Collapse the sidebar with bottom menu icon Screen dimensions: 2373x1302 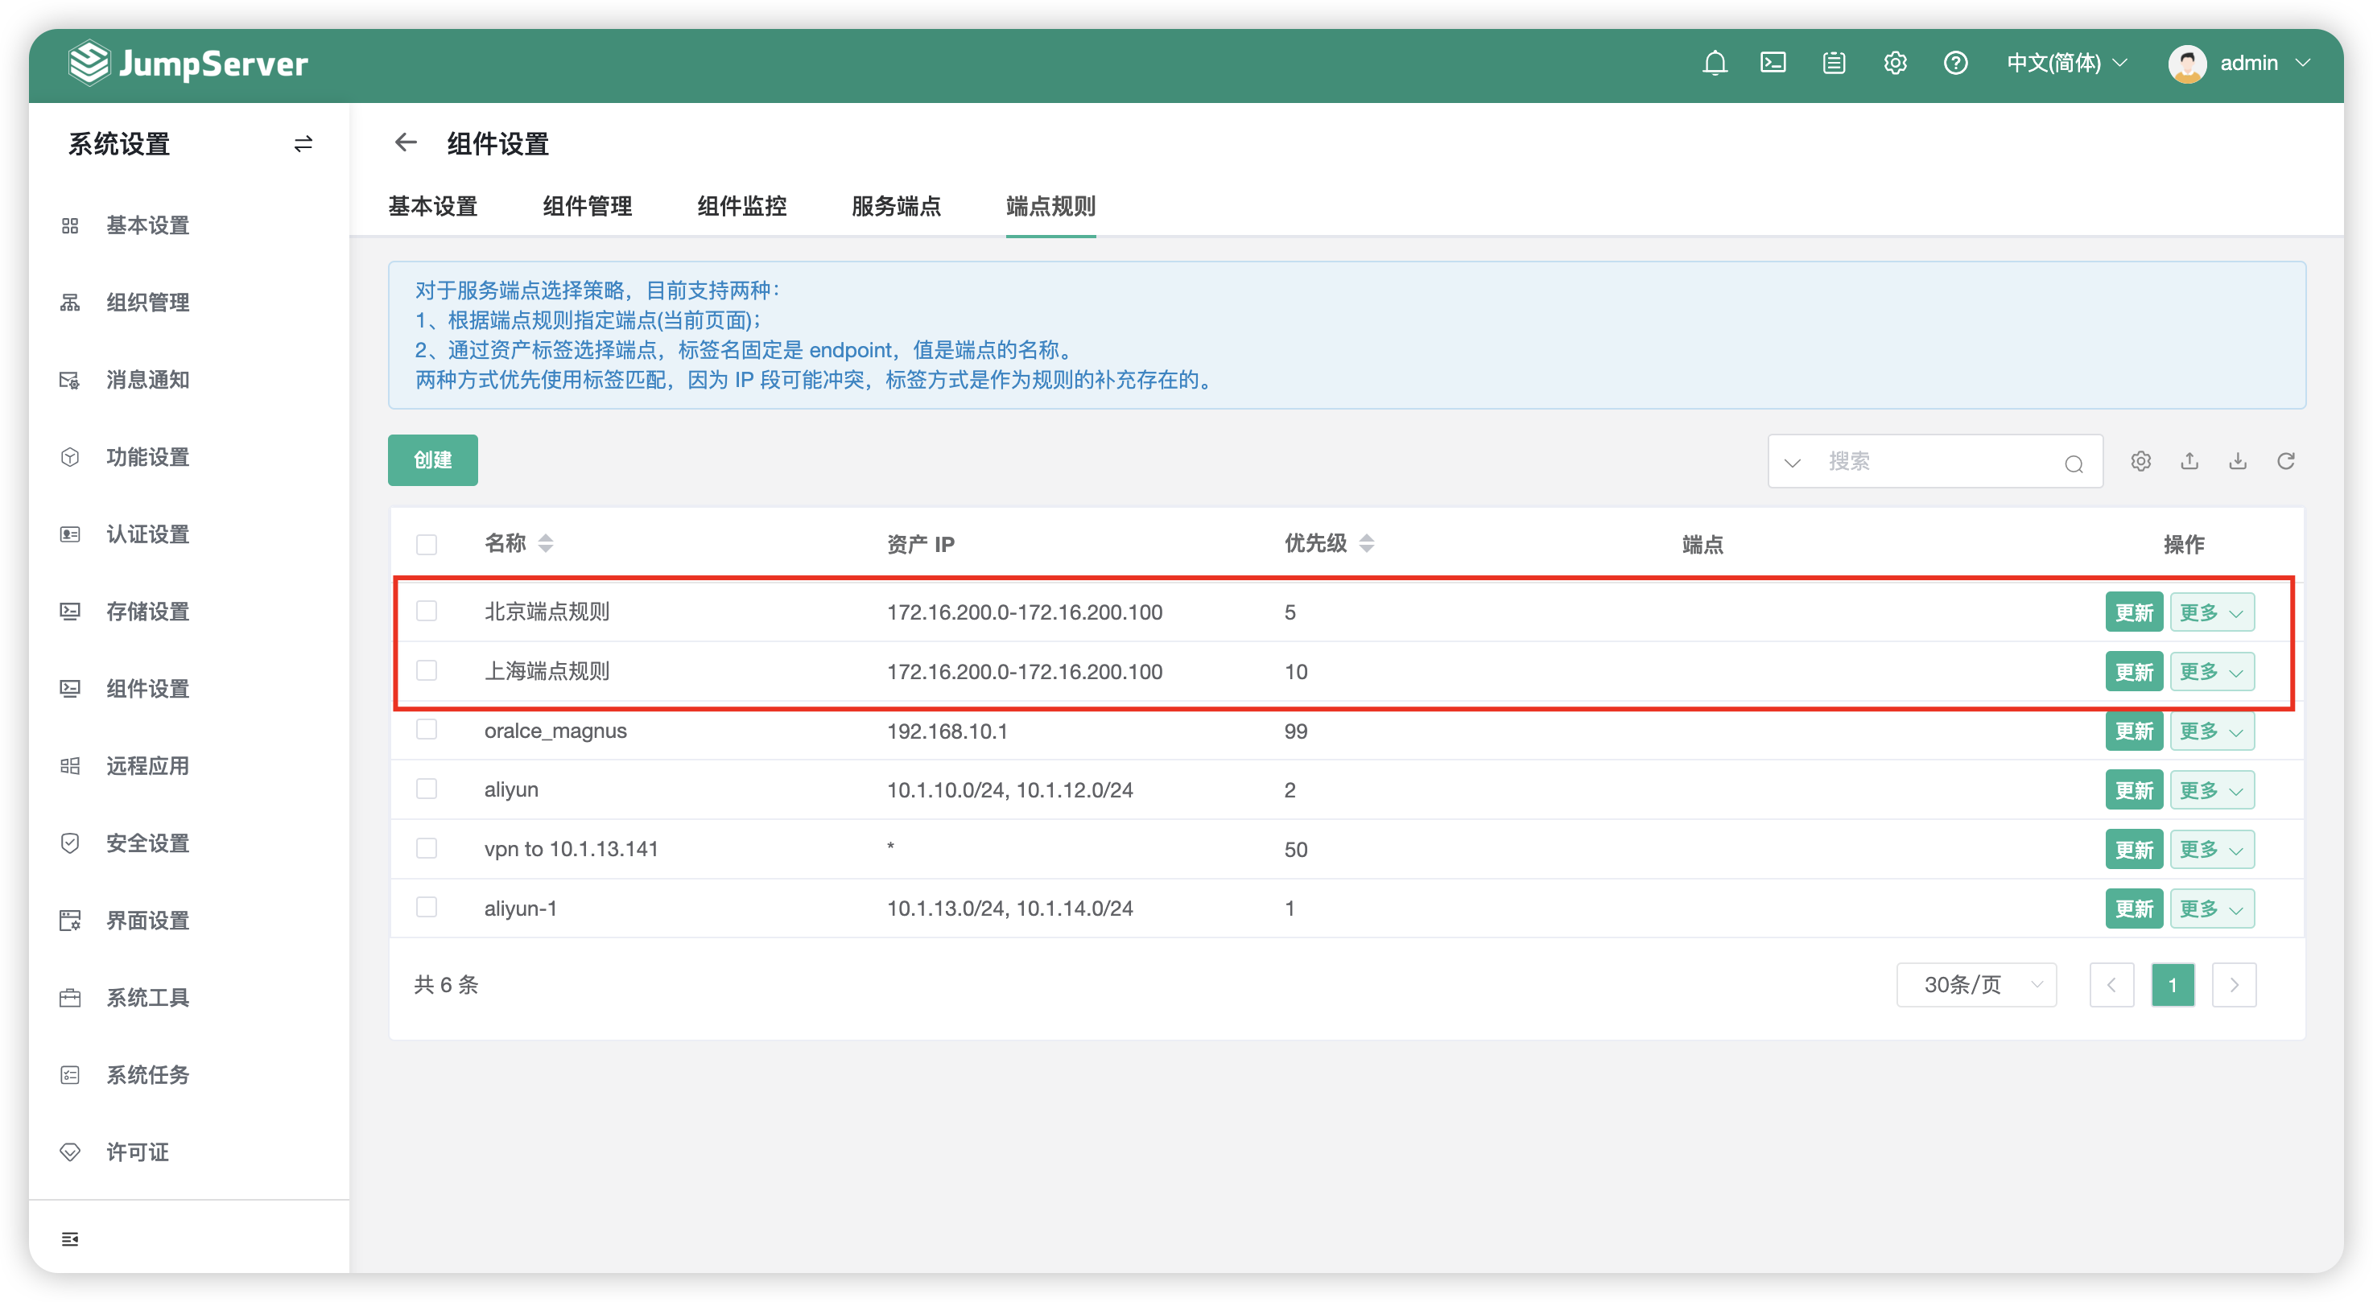pos(70,1238)
